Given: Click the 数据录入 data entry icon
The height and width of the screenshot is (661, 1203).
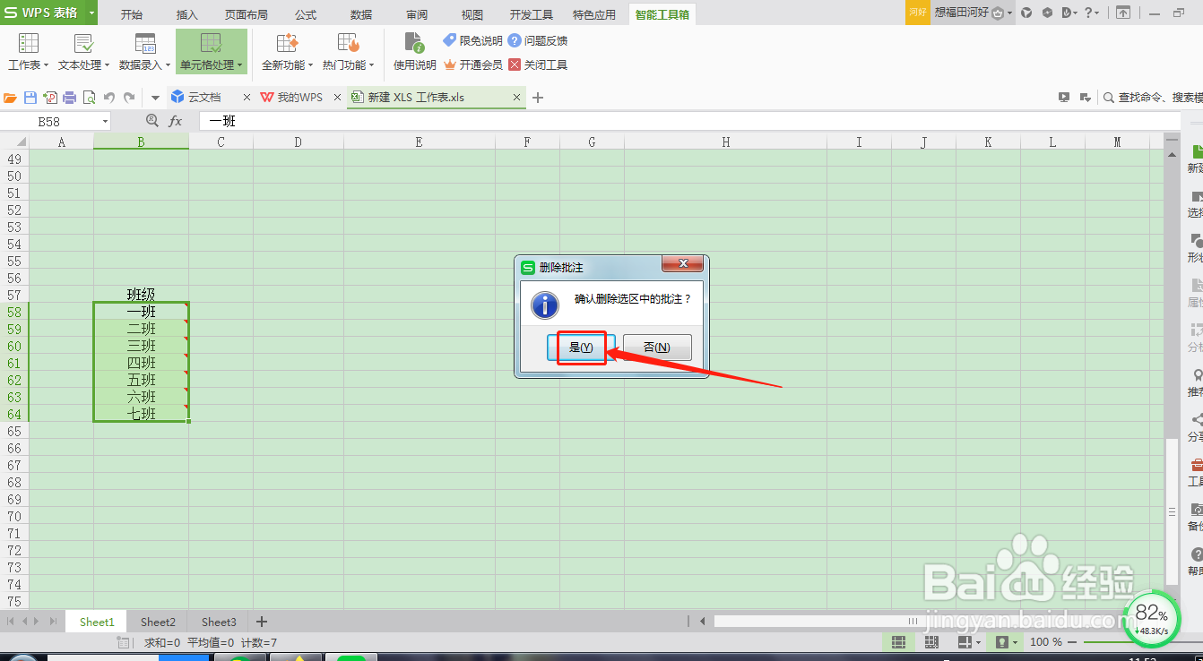Looking at the screenshot, I should (145, 43).
